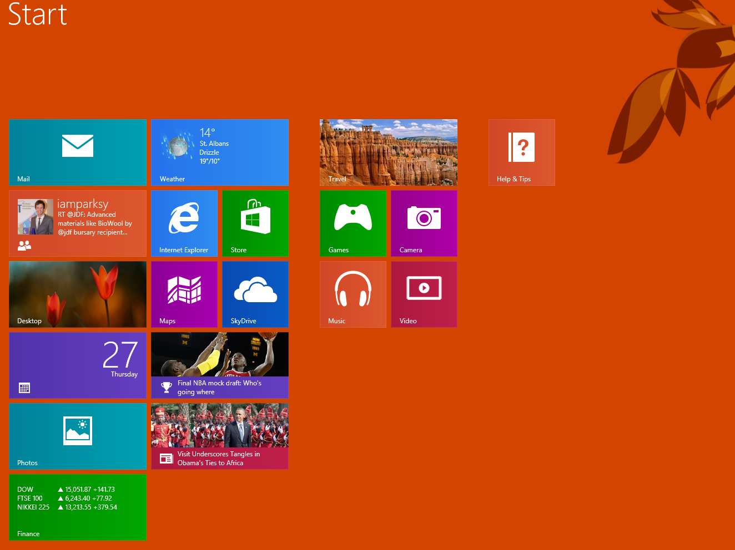Open the Store shopping bag icon

(x=255, y=216)
